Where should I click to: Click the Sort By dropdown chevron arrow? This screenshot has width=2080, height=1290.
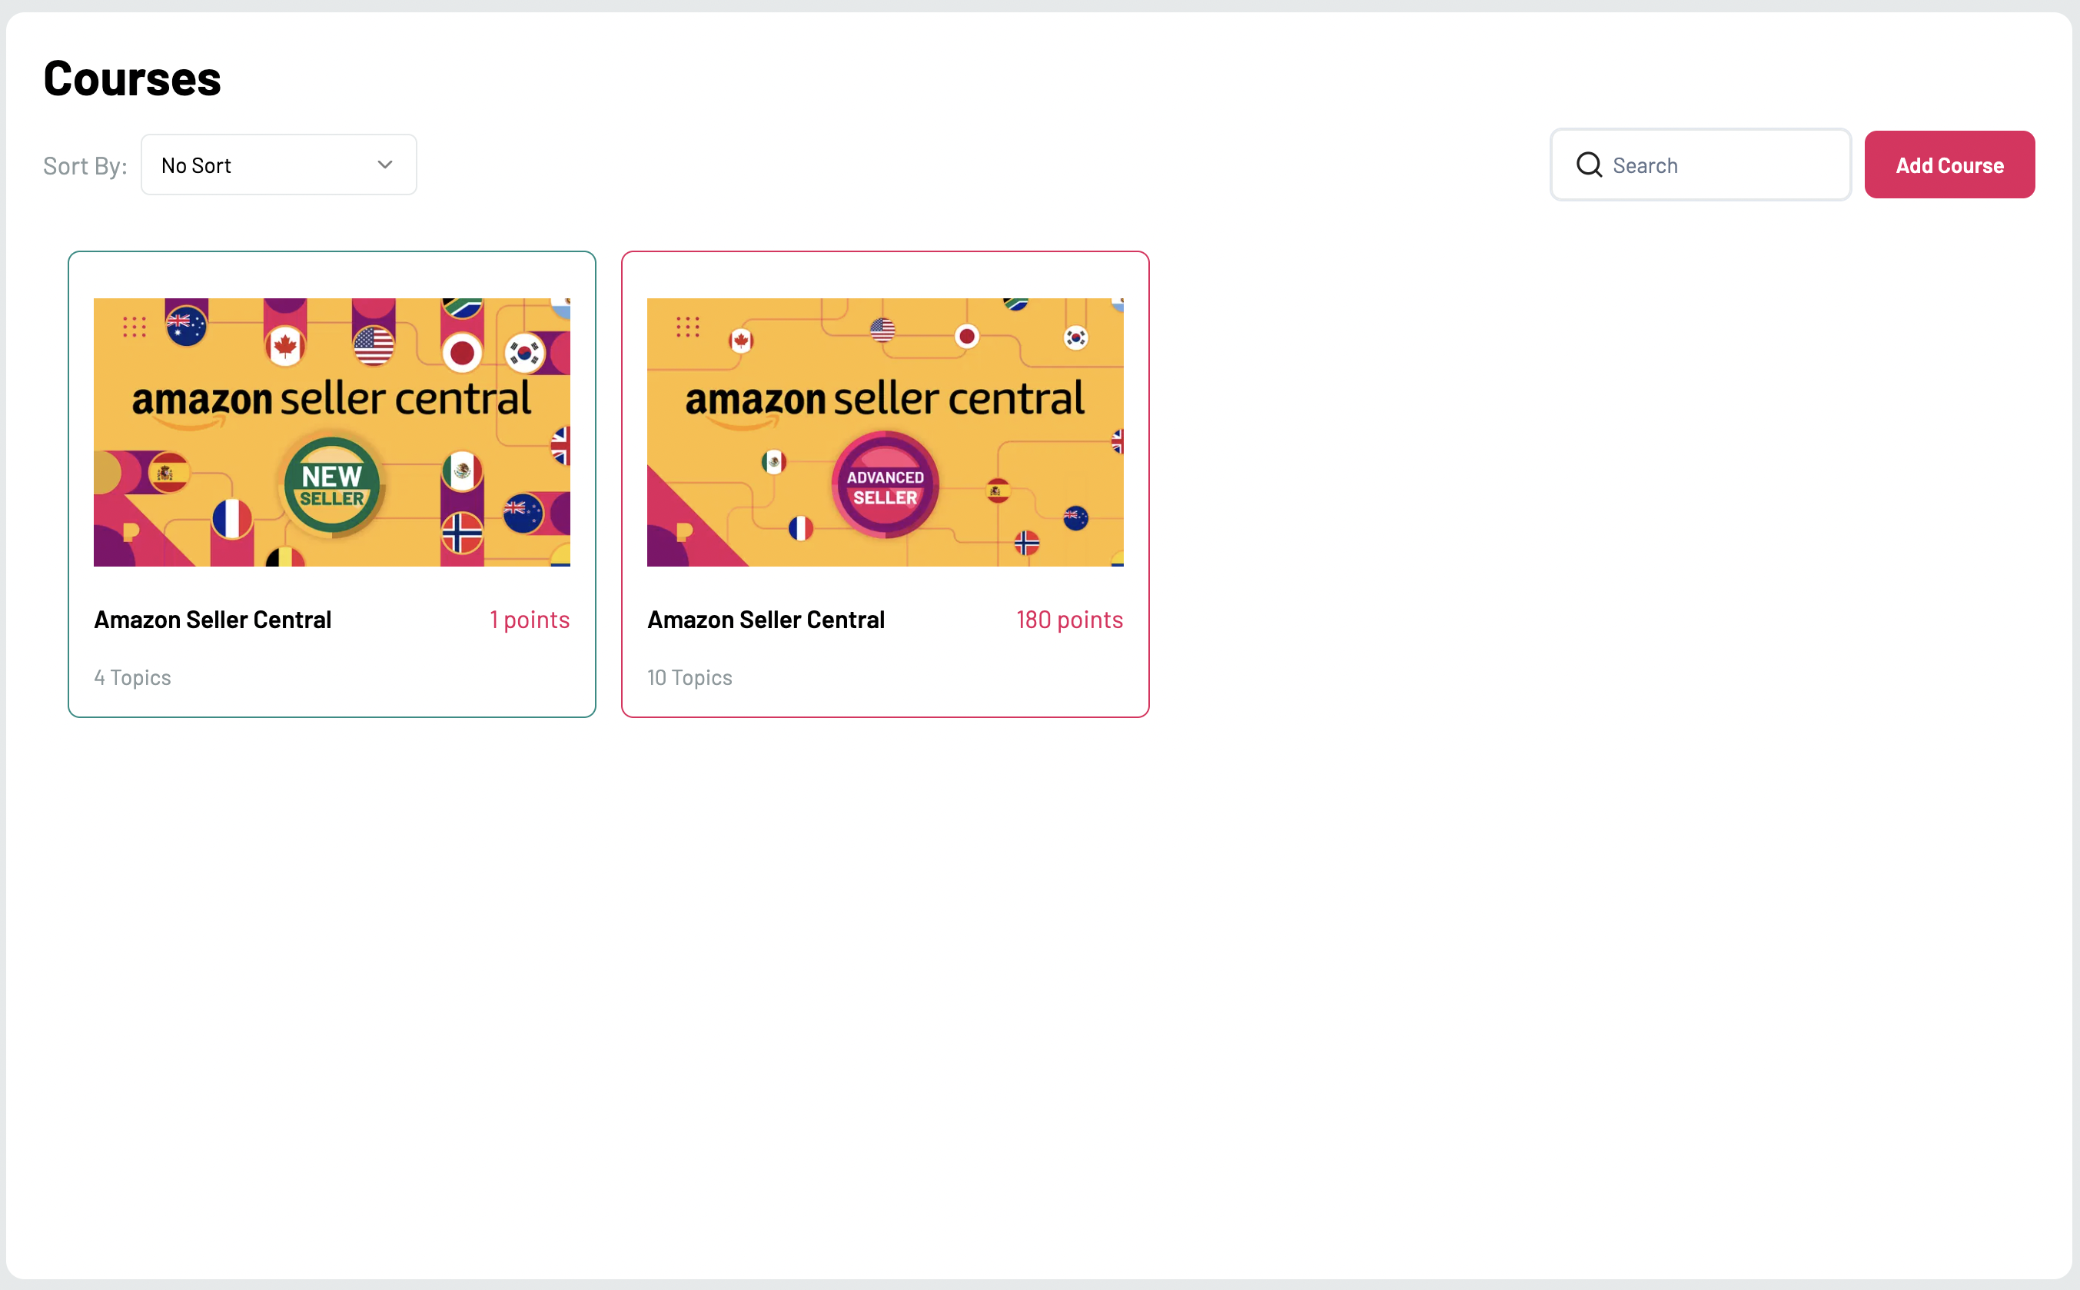pyautogui.click(x=384, y=165)
